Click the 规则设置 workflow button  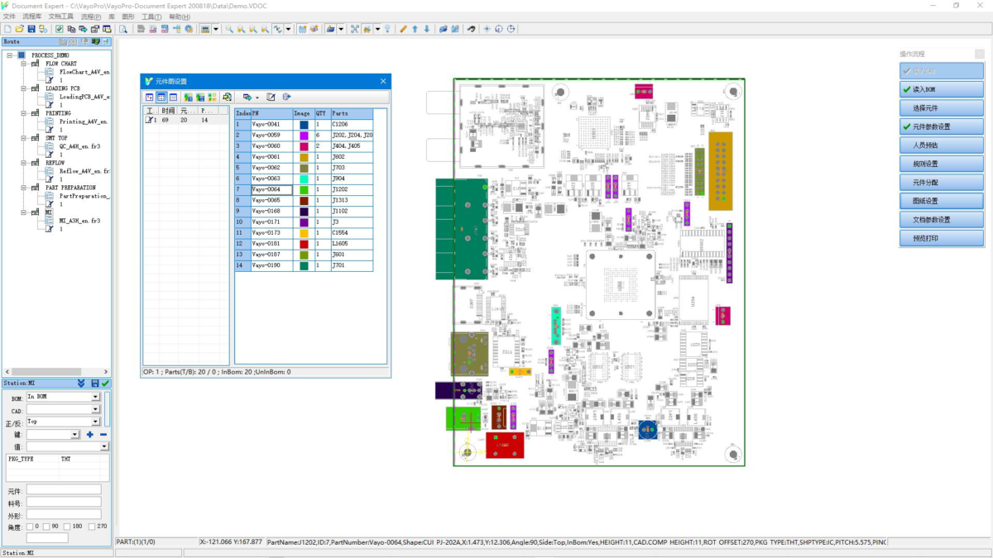click(942, 164)
